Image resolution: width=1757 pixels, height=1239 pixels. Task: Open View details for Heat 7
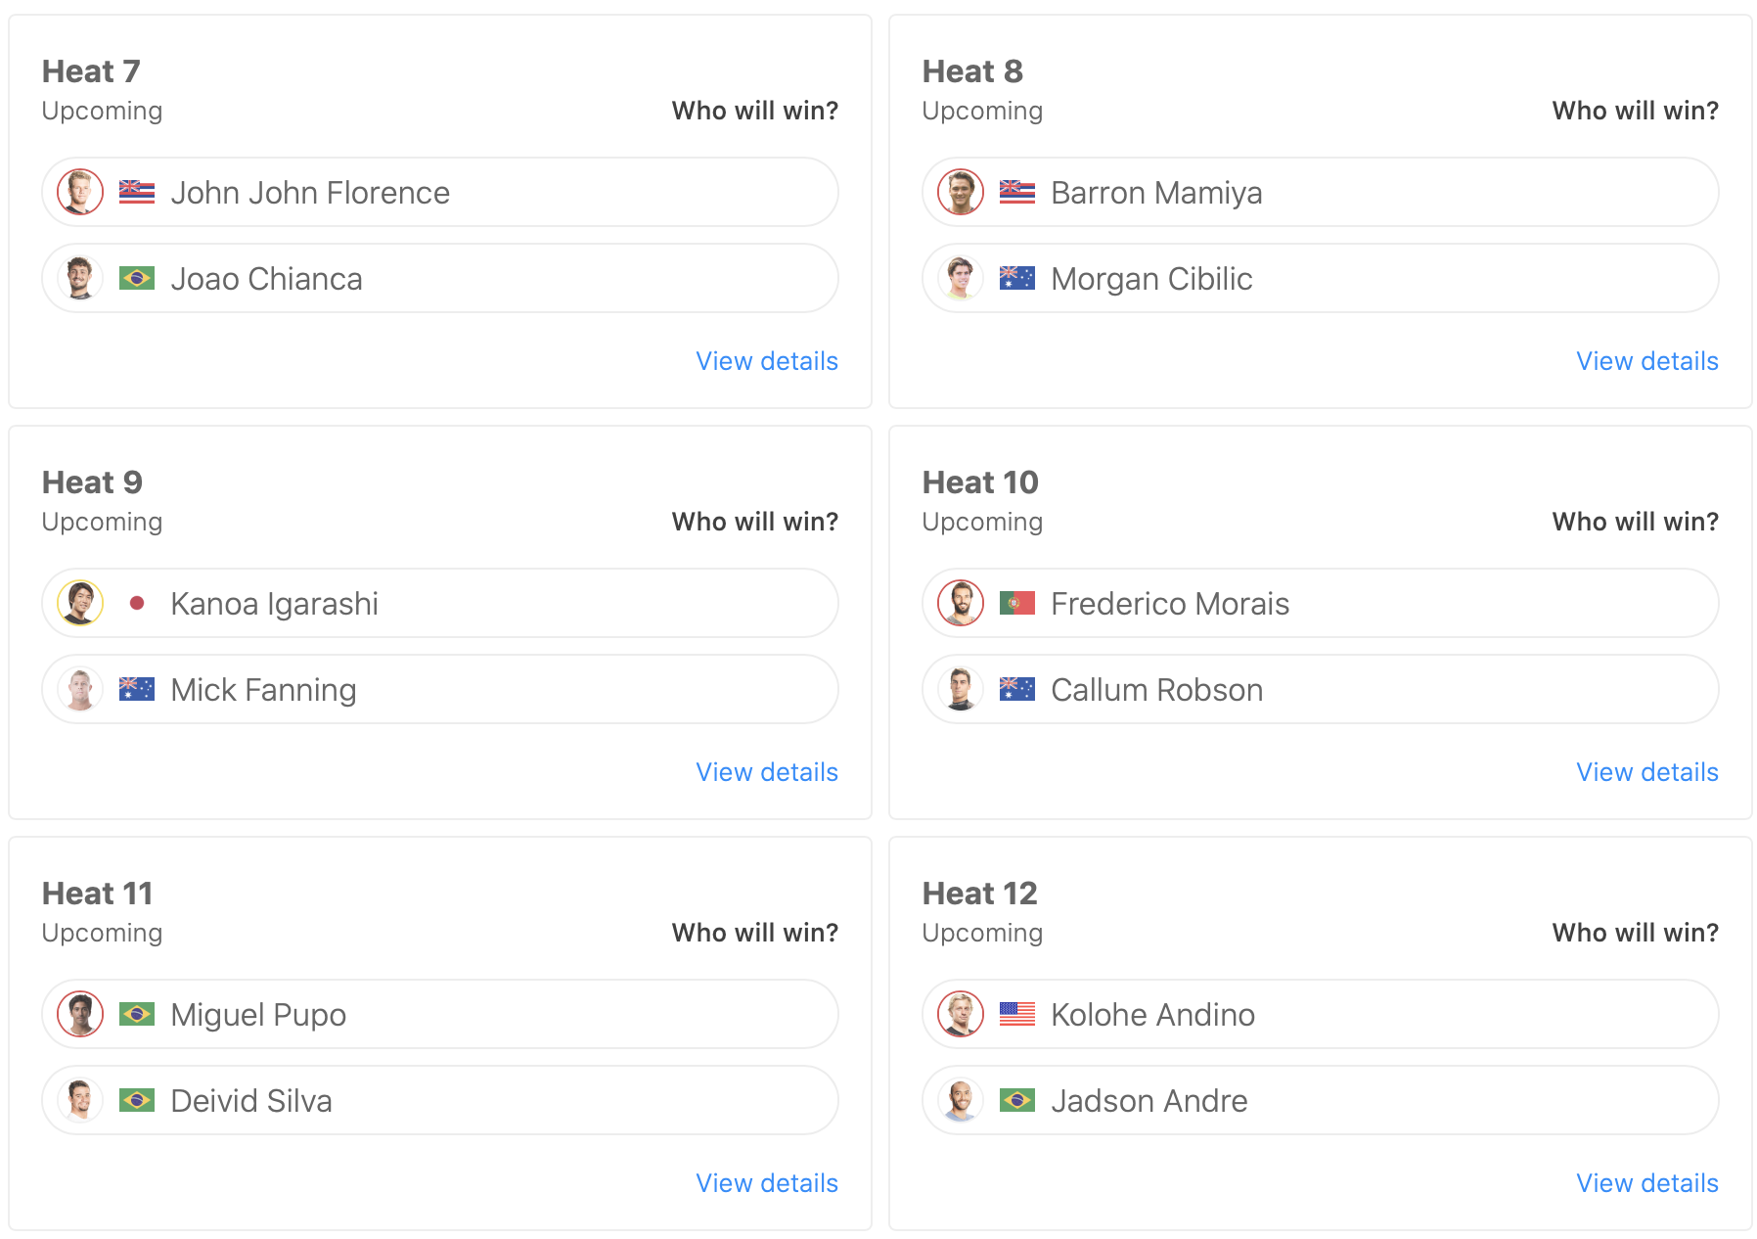767,361
